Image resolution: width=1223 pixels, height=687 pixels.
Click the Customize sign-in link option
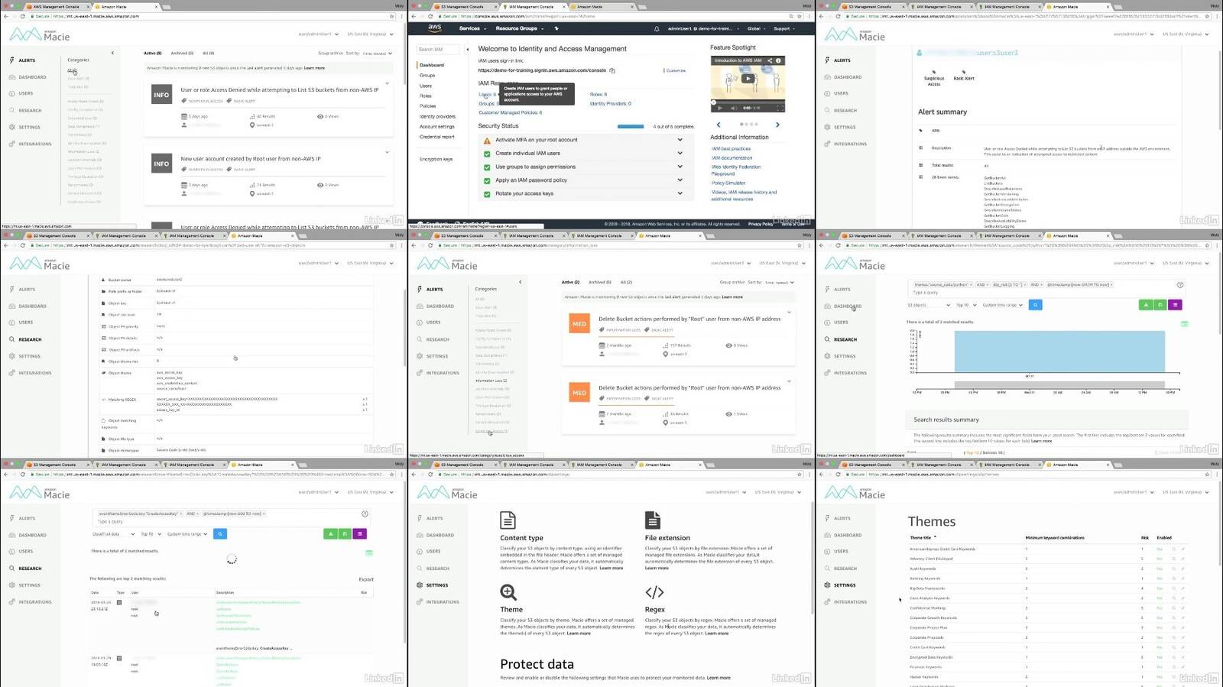coord(676,70)
